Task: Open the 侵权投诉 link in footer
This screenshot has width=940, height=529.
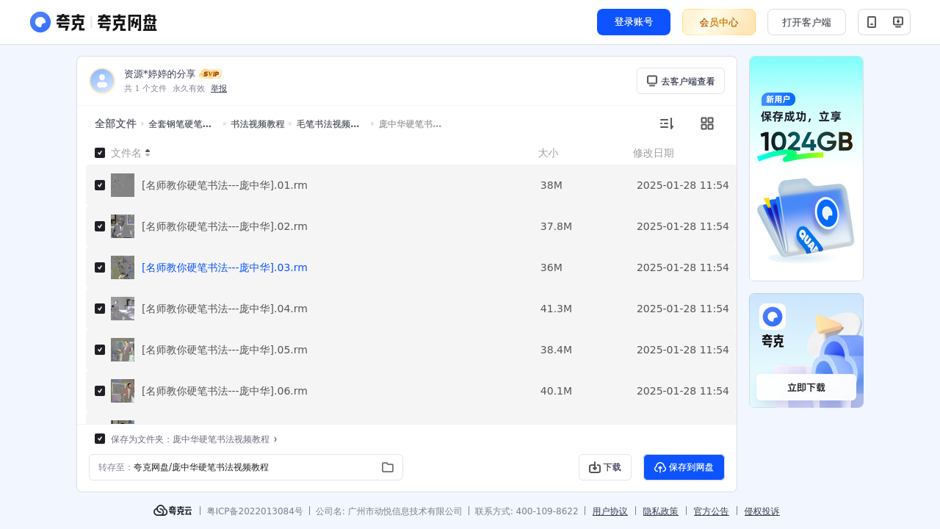Action: pos(762,511)
